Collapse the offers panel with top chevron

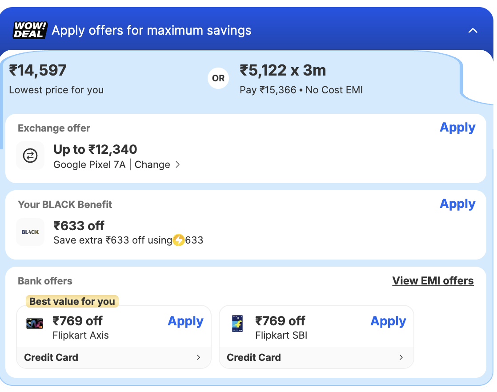pos(473,31)
